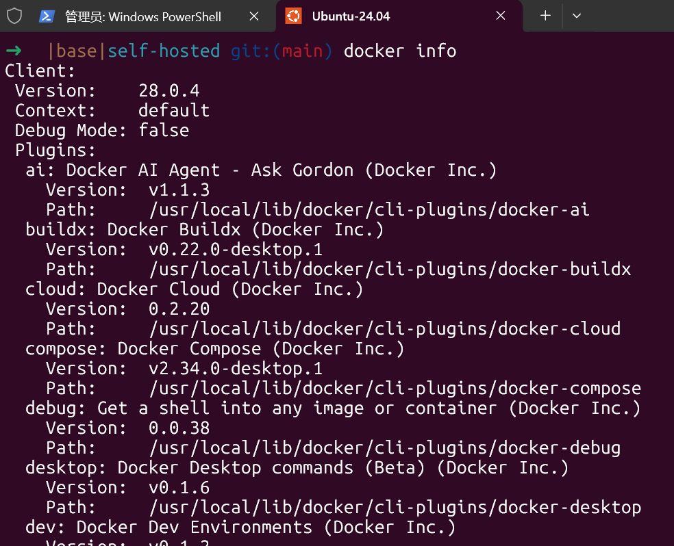Switch to the Windows PowerShell tab
Image resolution: width=674 pixels, height=546 pixels.
(142, 16)
